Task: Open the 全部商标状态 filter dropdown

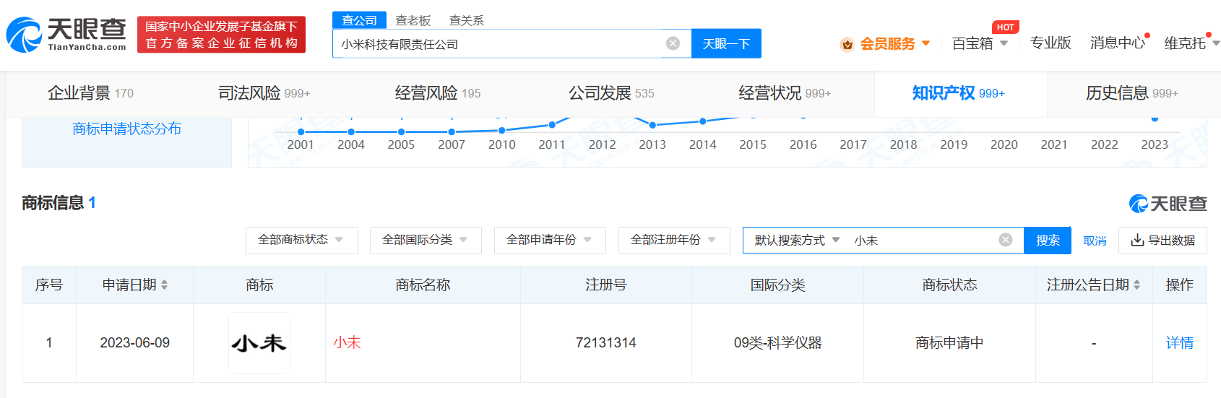Action: point(302,240)
